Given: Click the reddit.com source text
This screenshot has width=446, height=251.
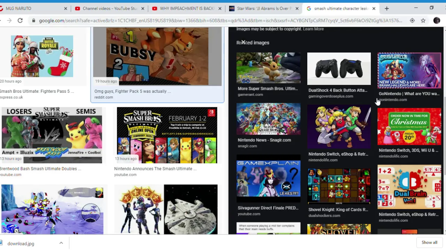Looking at the screenshot, I should click(103, 97).
